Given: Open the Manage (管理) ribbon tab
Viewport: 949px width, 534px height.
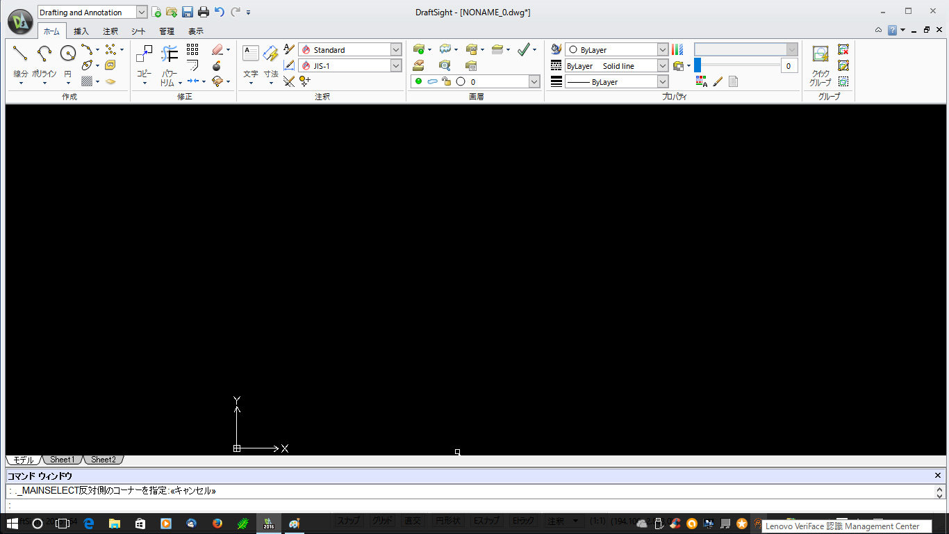Looking at the screenshot, I should pos(167,31).
